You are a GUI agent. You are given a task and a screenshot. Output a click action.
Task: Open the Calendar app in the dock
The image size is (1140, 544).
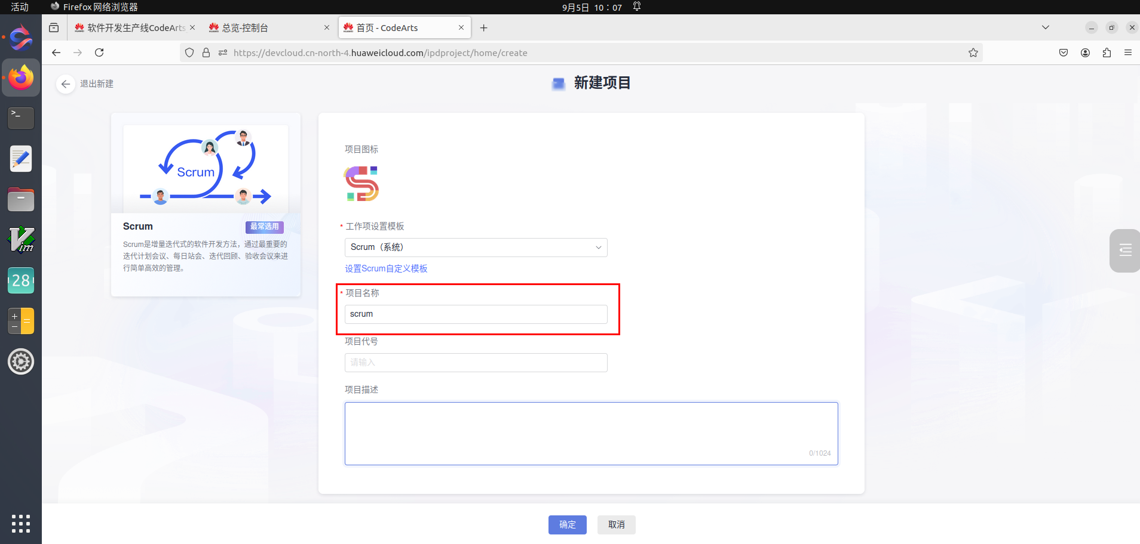[x=21, y=280]
